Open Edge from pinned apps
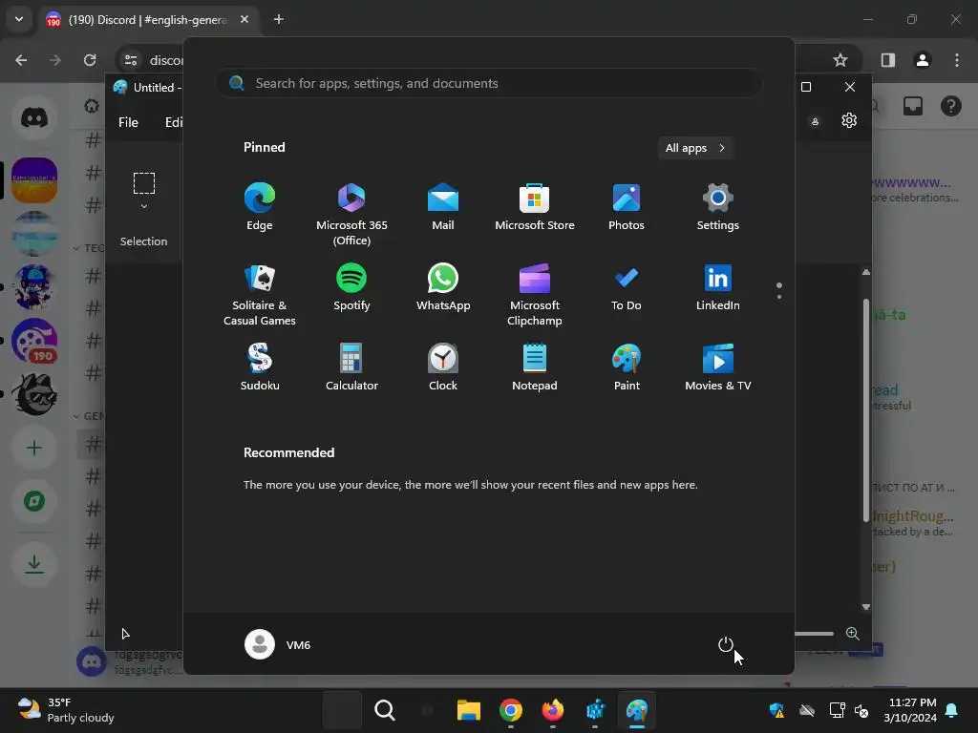This screenshot has height=733, width=978. pos(260,207)
